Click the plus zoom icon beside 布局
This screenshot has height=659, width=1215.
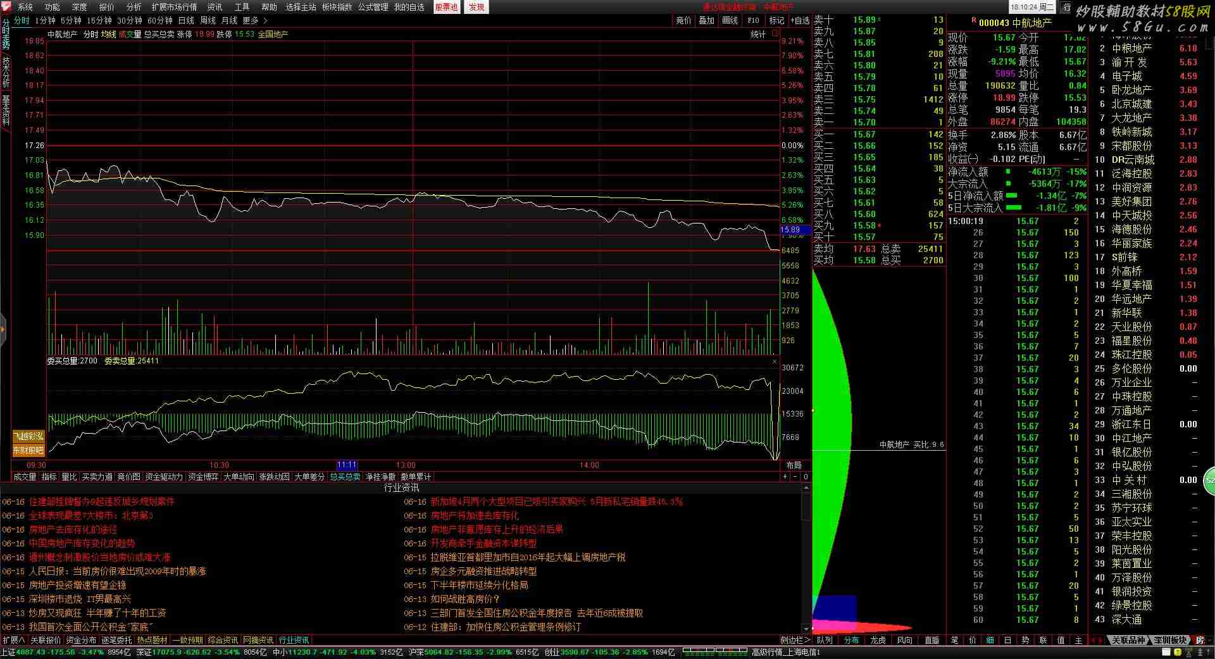pyautogui.click(x=785, y=477)
